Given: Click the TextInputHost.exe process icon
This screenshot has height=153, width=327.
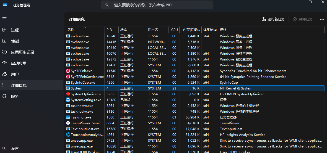Looking at the screenshot, I should 68,129.
